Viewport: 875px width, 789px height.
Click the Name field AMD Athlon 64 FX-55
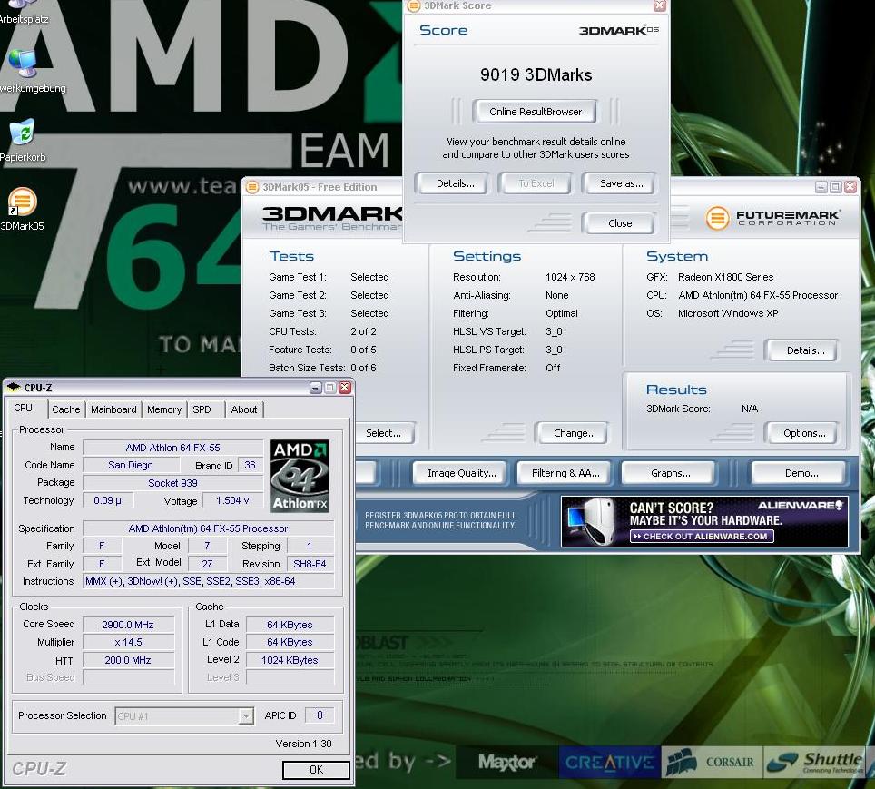pyautogui.click(x=173, y=448)
